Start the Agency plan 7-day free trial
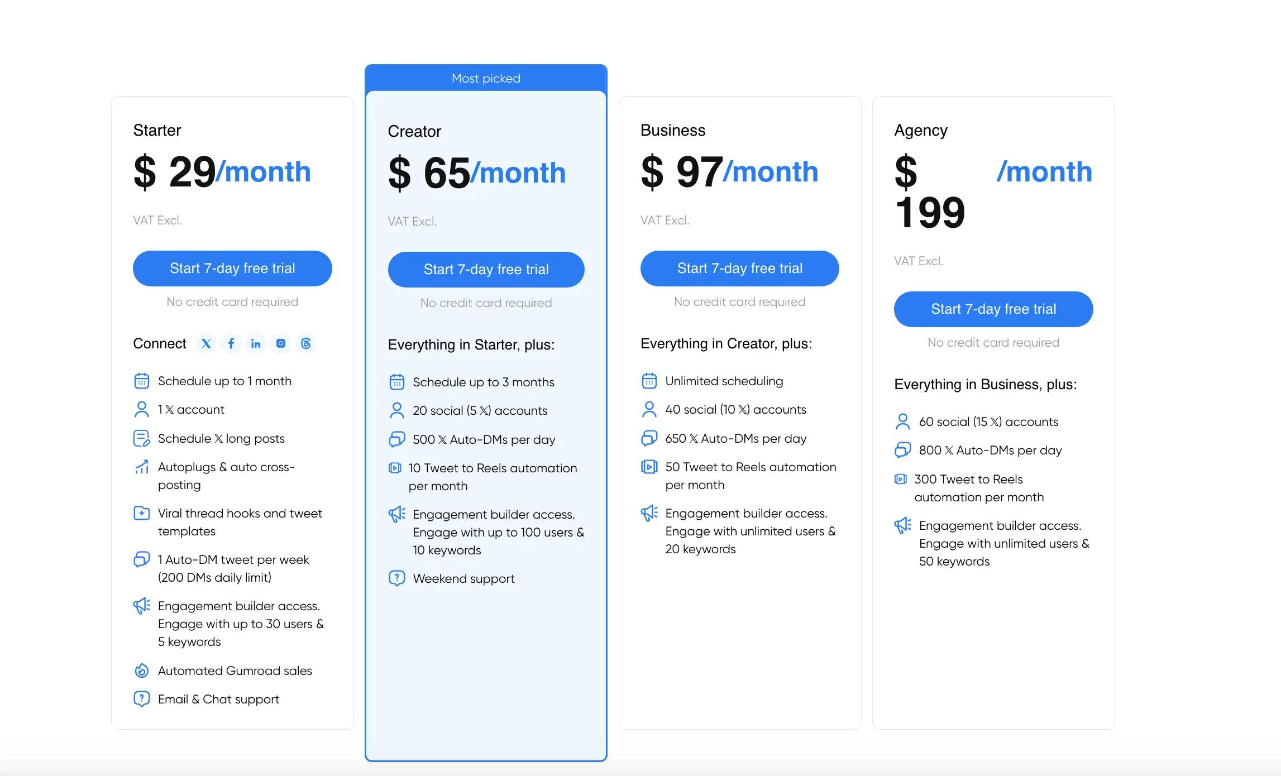 click(x=993, y=309)
